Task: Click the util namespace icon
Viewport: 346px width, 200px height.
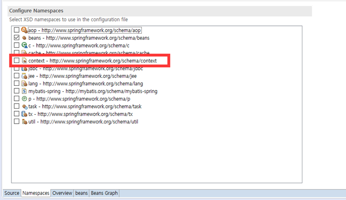Action: coord(24,122)
